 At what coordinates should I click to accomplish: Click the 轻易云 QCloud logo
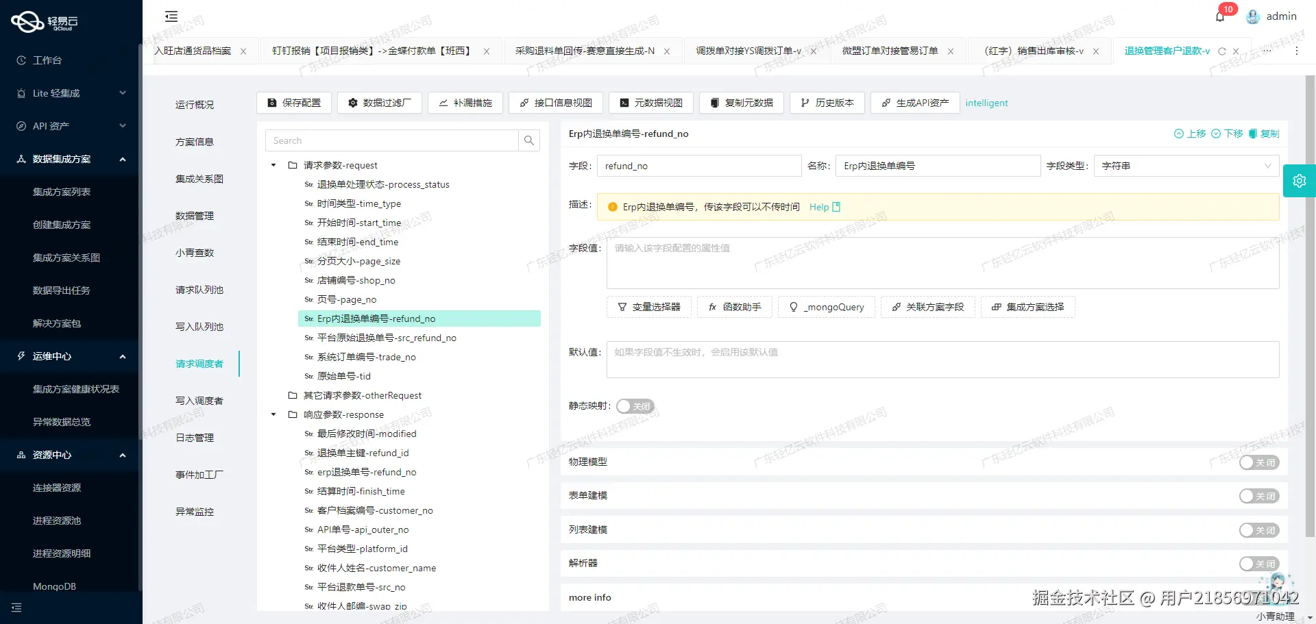point(45,21)
